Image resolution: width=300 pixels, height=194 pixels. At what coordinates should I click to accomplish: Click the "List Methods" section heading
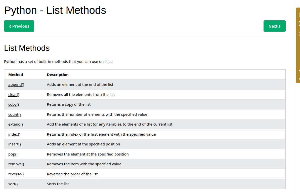27,48
